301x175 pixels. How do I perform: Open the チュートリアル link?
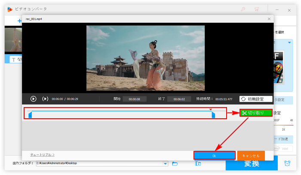tap(42, 154)
